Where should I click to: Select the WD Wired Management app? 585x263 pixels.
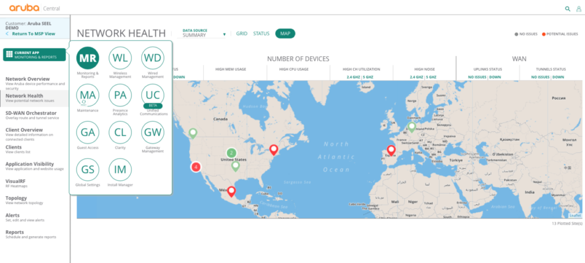153,58
